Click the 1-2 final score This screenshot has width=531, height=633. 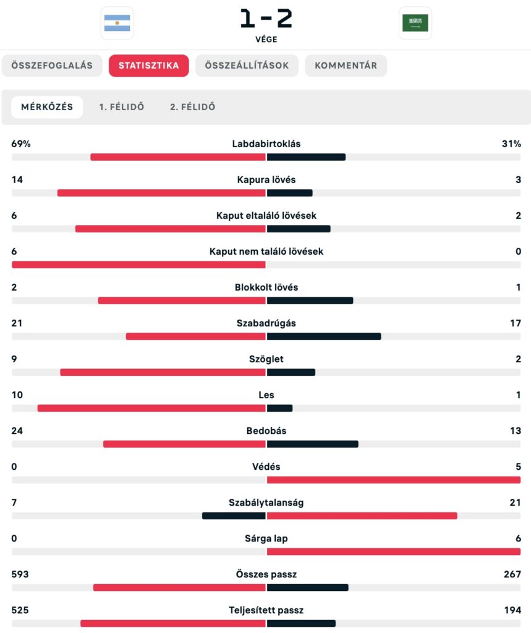(266, 19)
